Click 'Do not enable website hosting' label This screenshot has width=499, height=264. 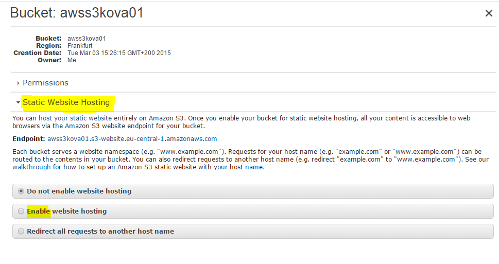click(79, 191)
